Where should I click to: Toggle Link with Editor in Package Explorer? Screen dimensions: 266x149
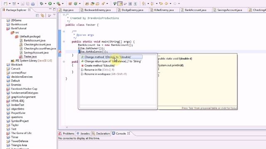coord(42,16)
